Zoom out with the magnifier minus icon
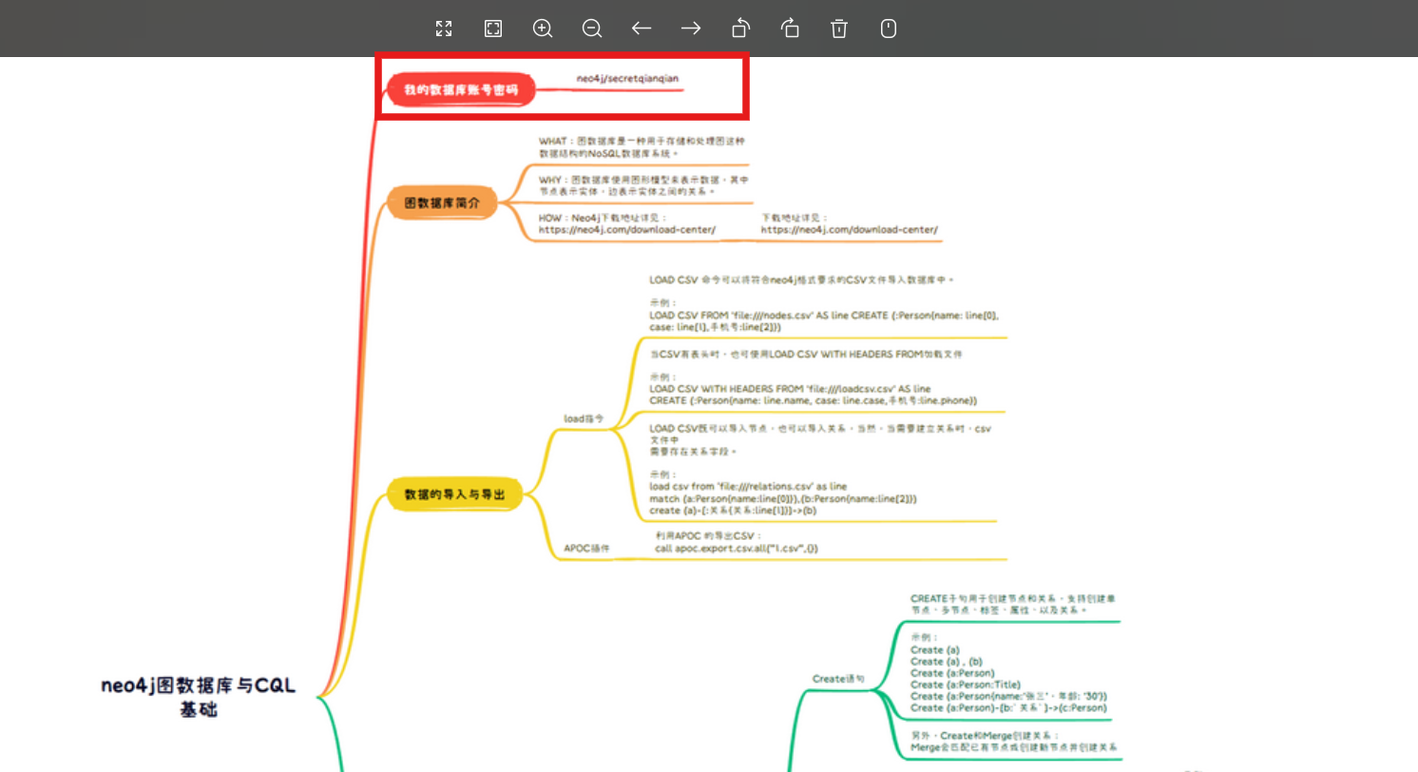 tap(592, 29)
